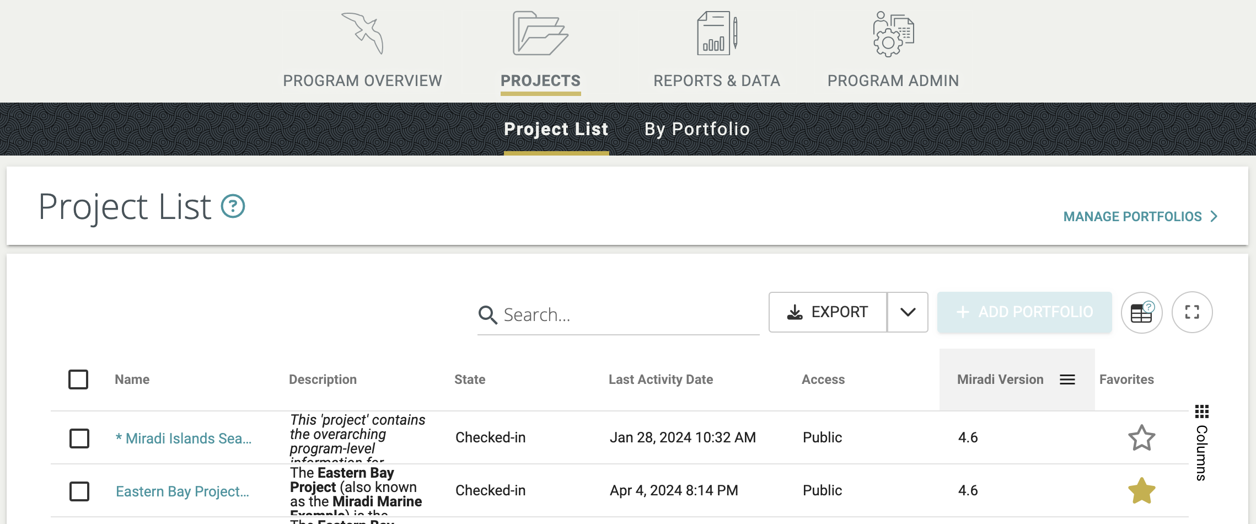Click the Export button
Viewport: 1256px width, 524px height.
828,312
